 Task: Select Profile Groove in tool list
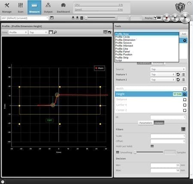pos(147,43)
